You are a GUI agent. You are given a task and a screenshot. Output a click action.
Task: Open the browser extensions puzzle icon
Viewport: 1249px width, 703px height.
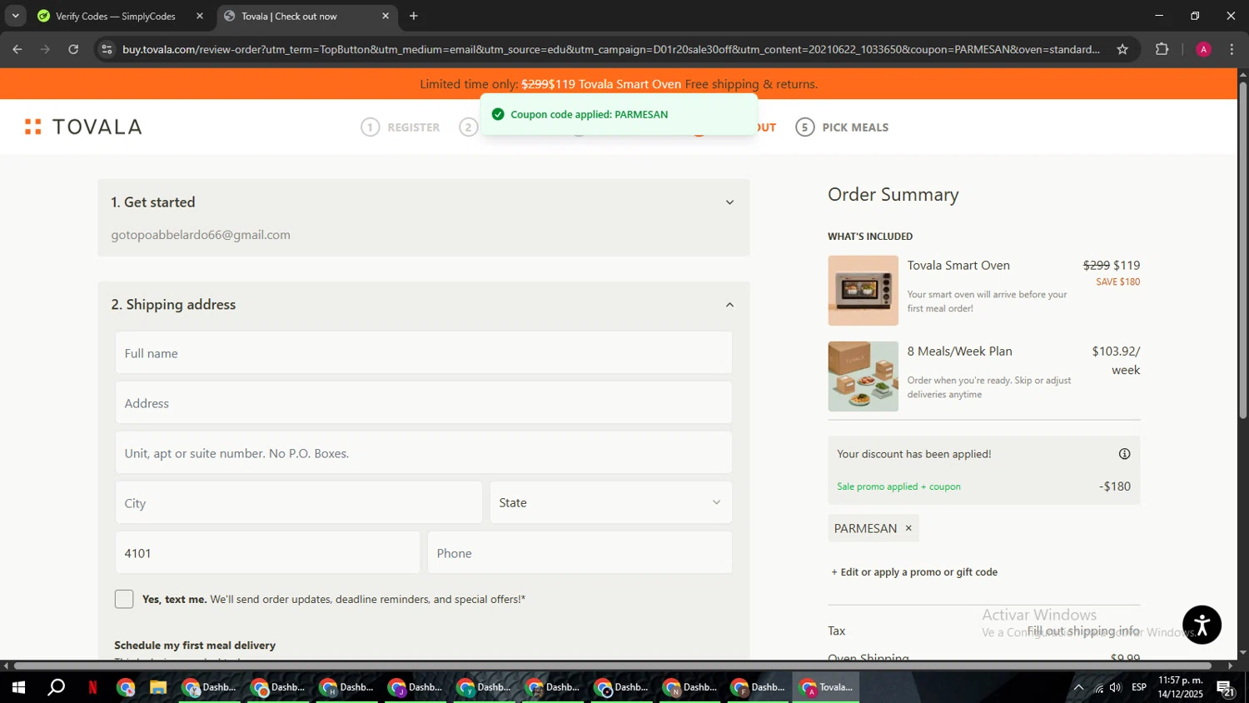(x=1162, y=49)
